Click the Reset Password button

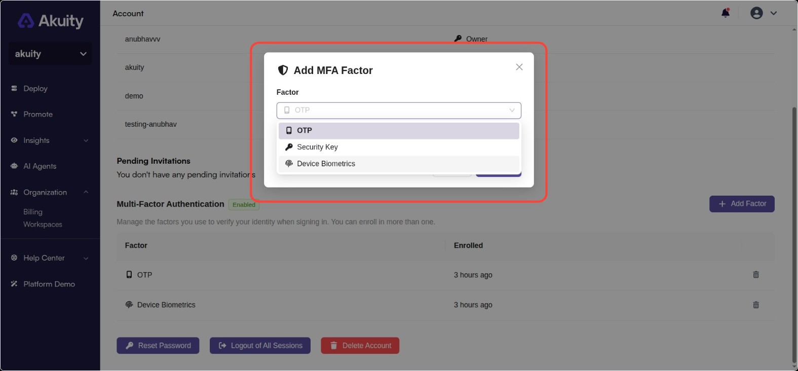coord(158,346)
